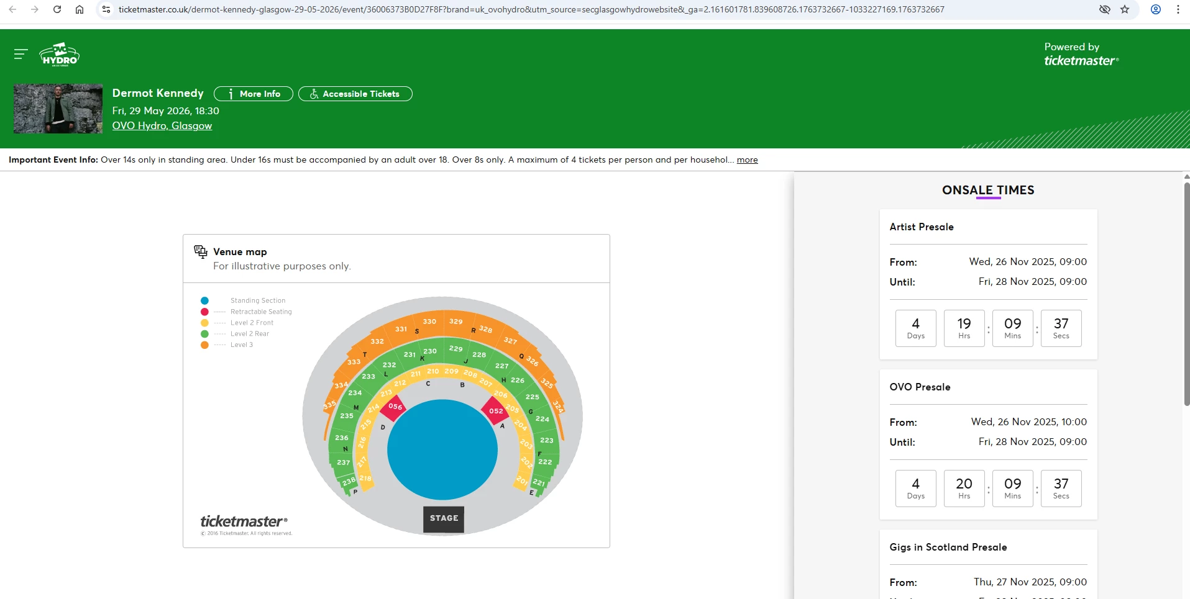The height and width of the screenshot is (599, 1190).
Task: Select the blue standing area on map
Action: click(442, 449)
